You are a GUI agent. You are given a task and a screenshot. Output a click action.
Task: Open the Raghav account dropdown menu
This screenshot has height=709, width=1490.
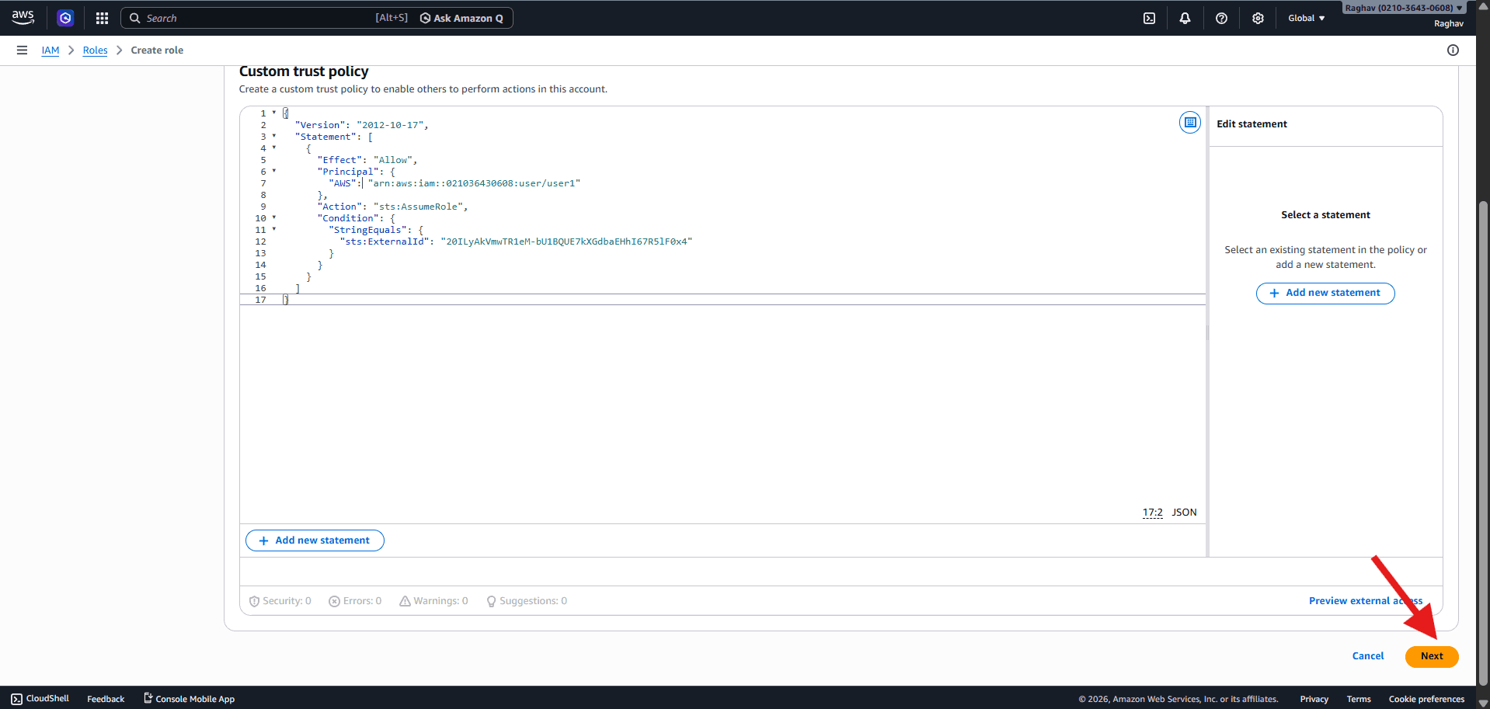click(1403, 7)
